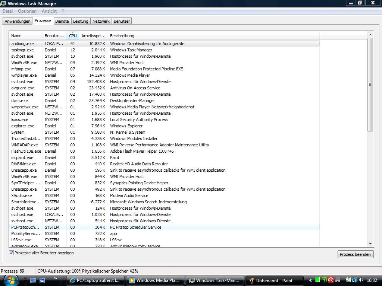Viewport: 382px width, 286px height.
Task: Select the mfpmp.exe process
Action: (164, 69)
